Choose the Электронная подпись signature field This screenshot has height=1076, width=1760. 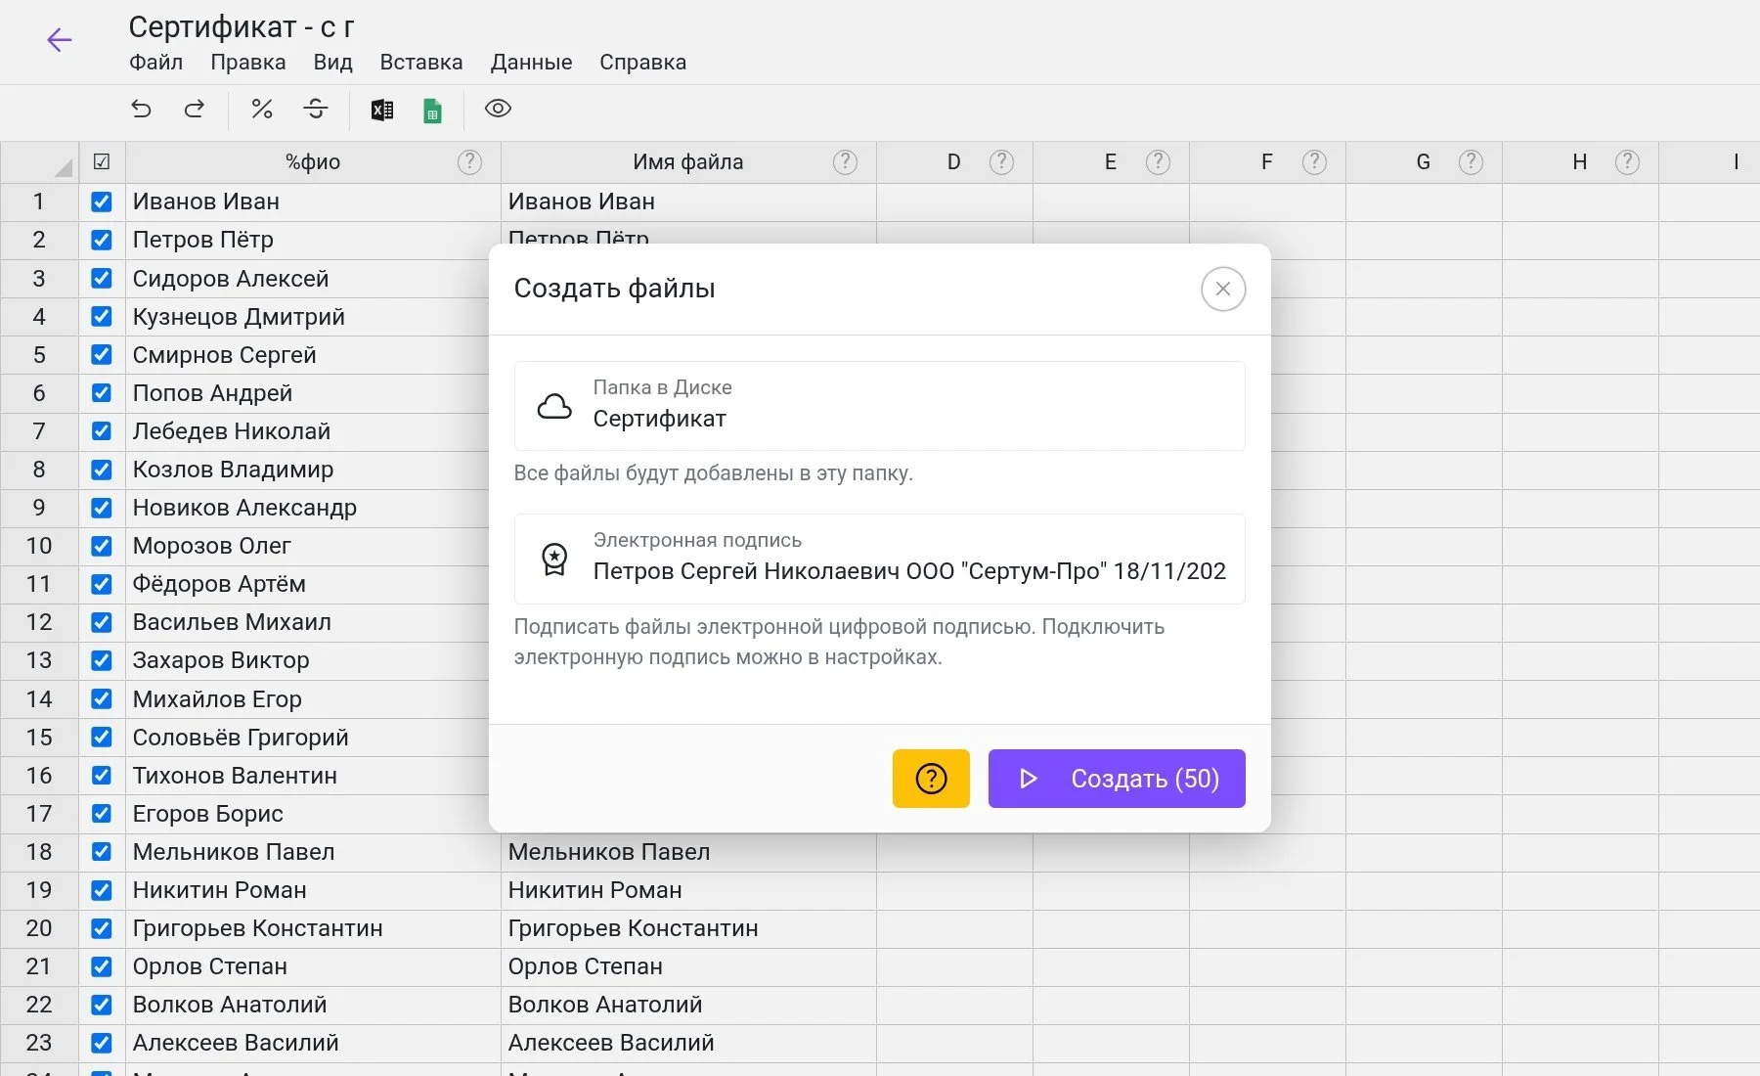pos(880,559)
